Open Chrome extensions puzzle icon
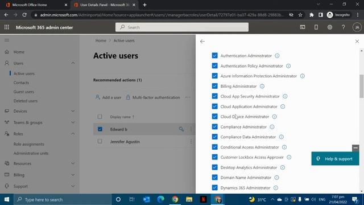364x205 pixels. 312,15
